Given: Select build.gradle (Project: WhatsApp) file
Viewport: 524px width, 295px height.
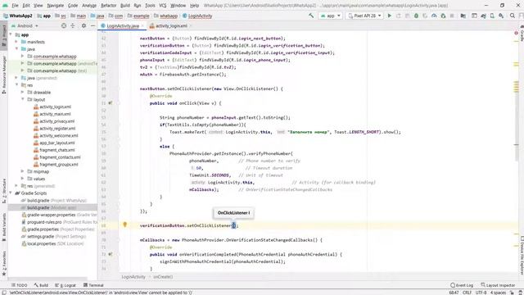Looking at the screenshot, I should [x=56, y=200].
